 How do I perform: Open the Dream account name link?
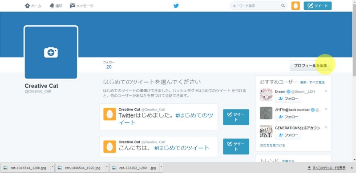pyautogui.click(x=280, y=91)
